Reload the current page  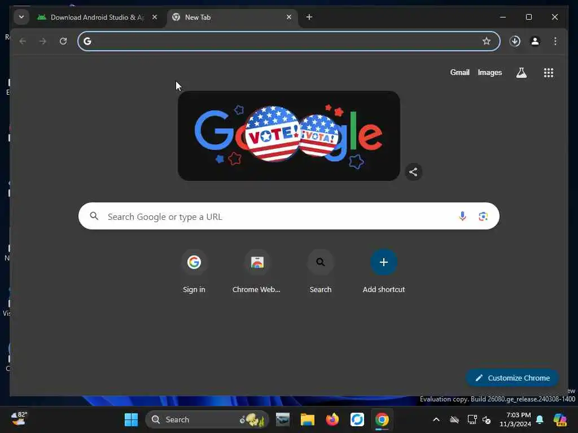coord(63,41)
